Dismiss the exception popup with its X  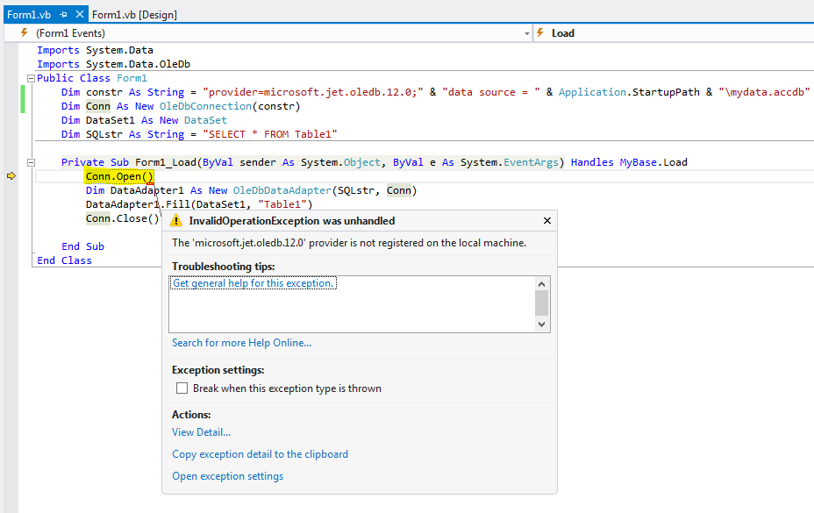[547, 221]
